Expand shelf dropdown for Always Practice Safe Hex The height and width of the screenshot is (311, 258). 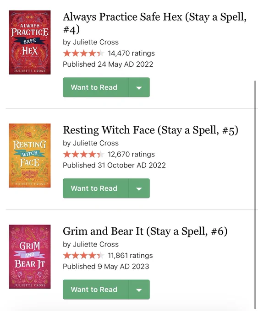click(139, 87)
